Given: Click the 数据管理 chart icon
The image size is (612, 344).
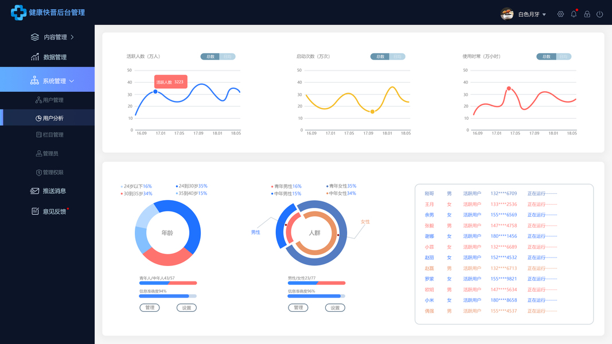Looking at the screenshot, I should click(x=35, y=57).
